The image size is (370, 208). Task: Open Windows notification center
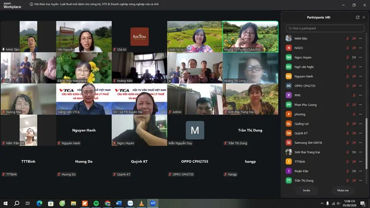coord(362,203)
